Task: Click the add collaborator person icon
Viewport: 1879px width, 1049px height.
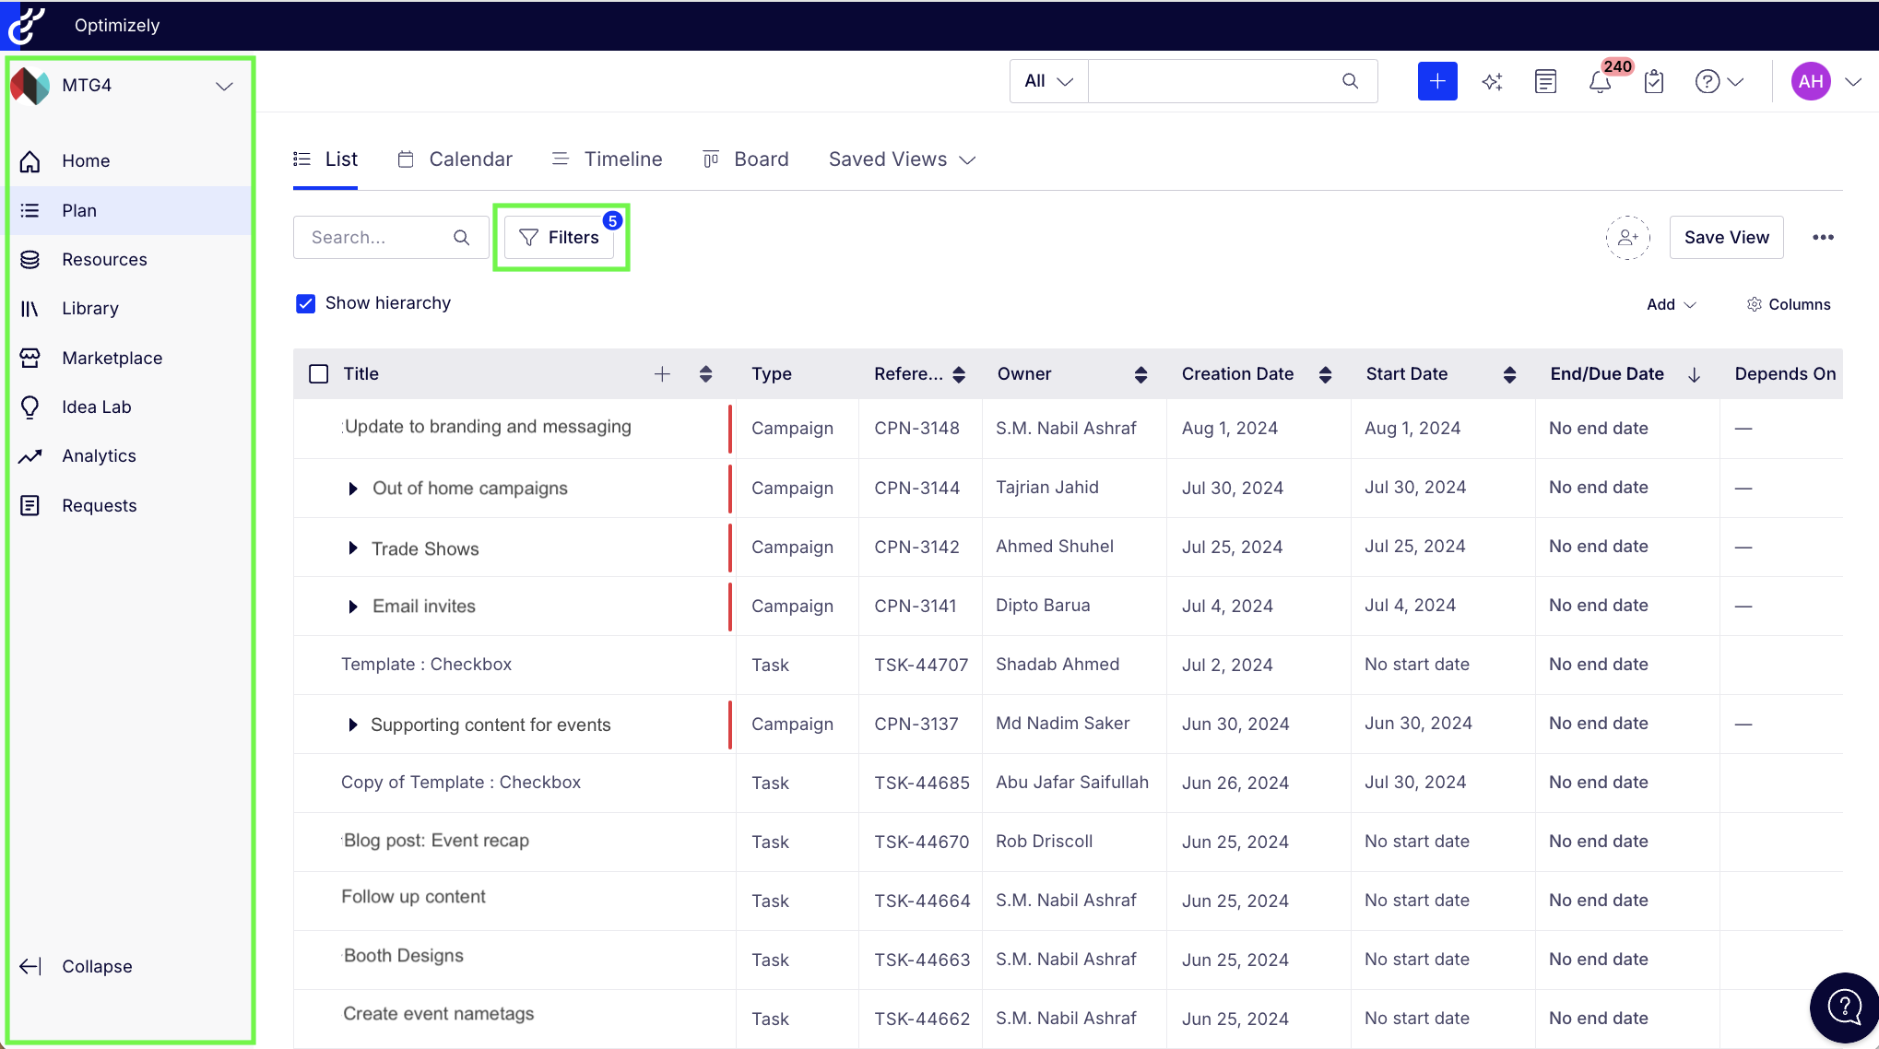Action: click(x=1627, y=238)
